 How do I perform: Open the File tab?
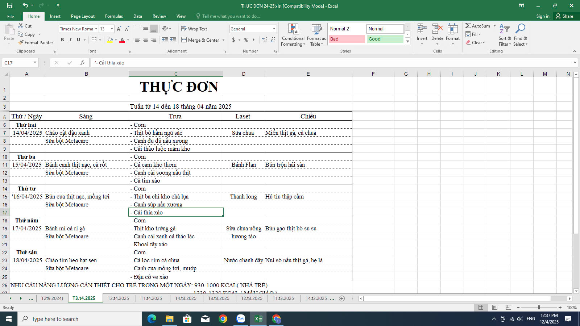click(x=11, y=16)
